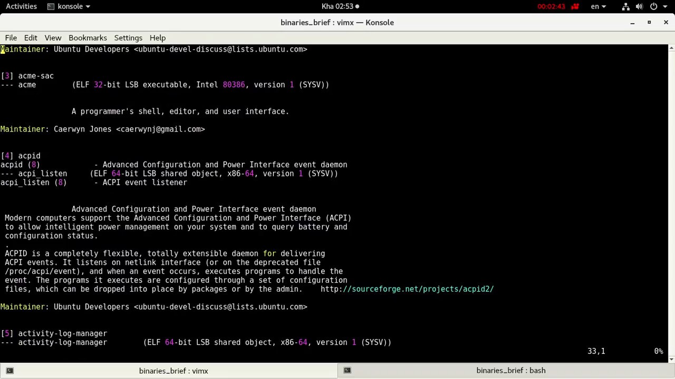Image resolution: width=675 pixels, height=379 pixels.
Task: Open the en keyboard layout dropdown
Action: tap(598, 6)
